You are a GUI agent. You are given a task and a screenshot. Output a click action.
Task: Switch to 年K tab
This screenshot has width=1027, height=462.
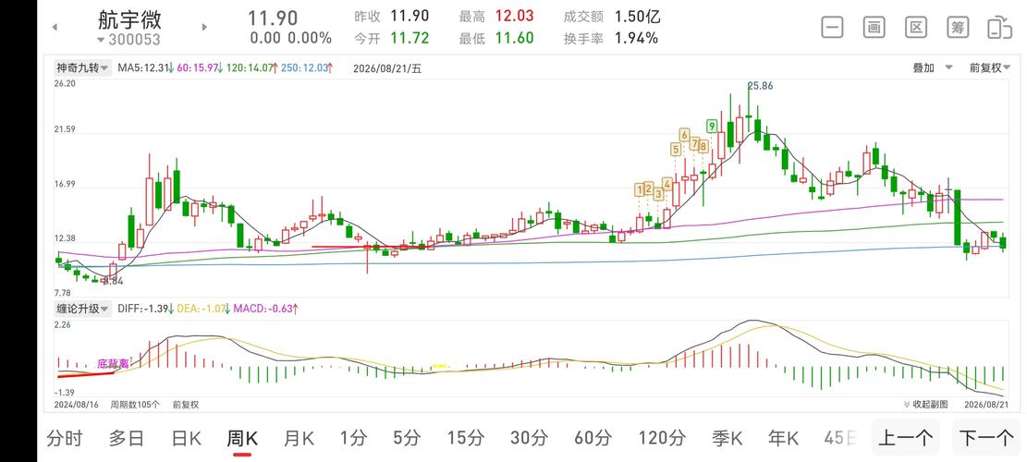pyautogui.click(x=783, y=439)
